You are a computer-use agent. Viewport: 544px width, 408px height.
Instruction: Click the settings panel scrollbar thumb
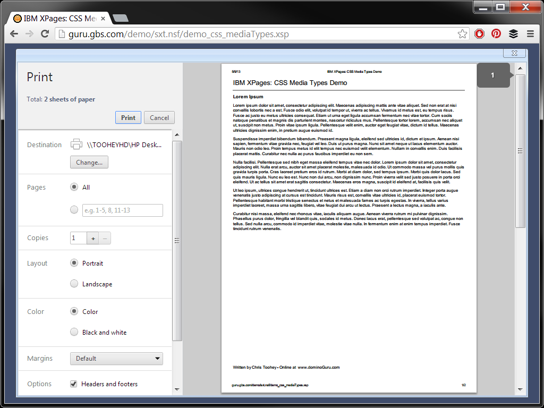pos(177,241)
